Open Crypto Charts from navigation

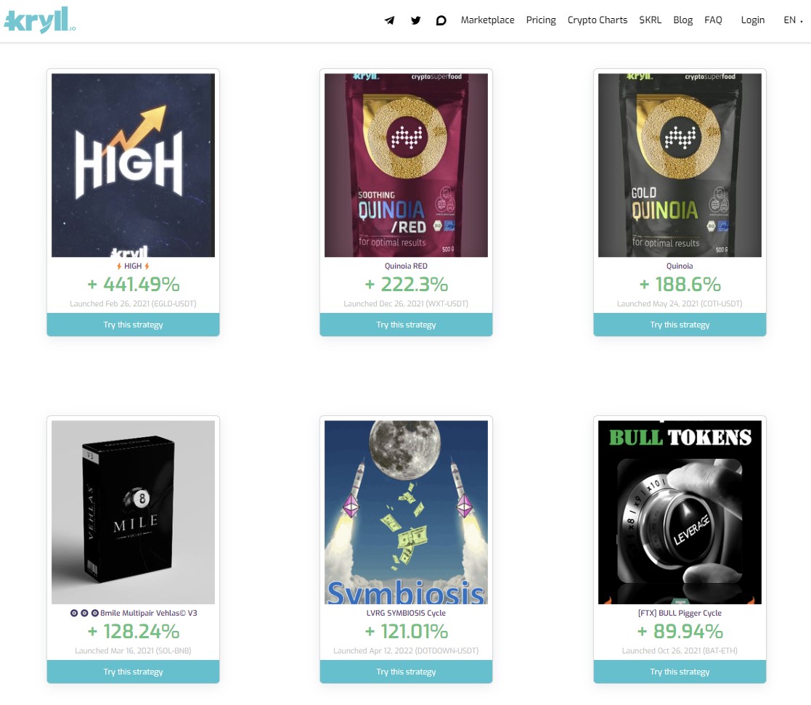click(x=597, y=20)
